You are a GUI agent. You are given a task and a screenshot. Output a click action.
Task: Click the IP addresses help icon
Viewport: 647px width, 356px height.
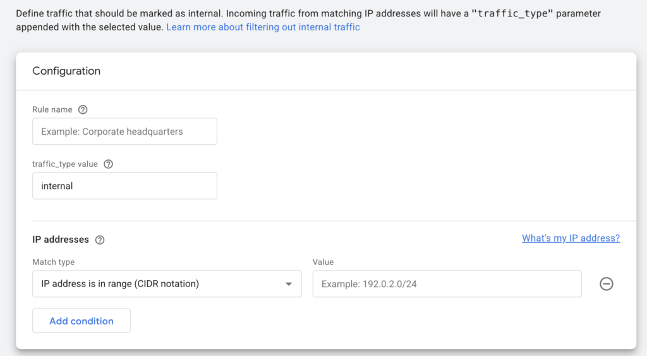[100, 240]
